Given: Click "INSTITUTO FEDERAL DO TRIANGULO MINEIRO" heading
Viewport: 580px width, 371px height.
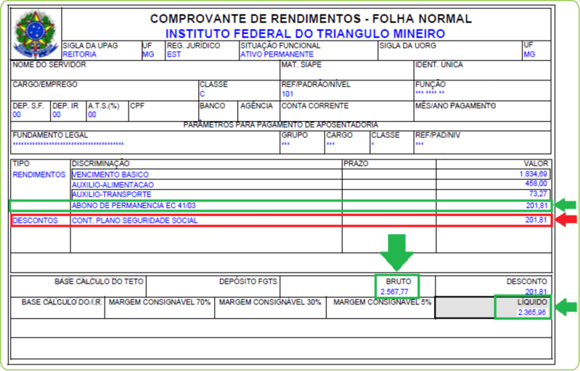Looking at the screenshot, I should coord(305,33).
